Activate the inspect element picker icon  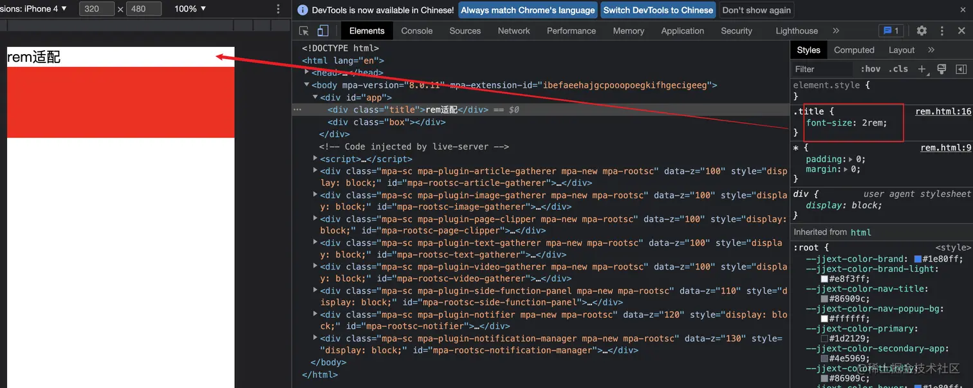(304, 31)
